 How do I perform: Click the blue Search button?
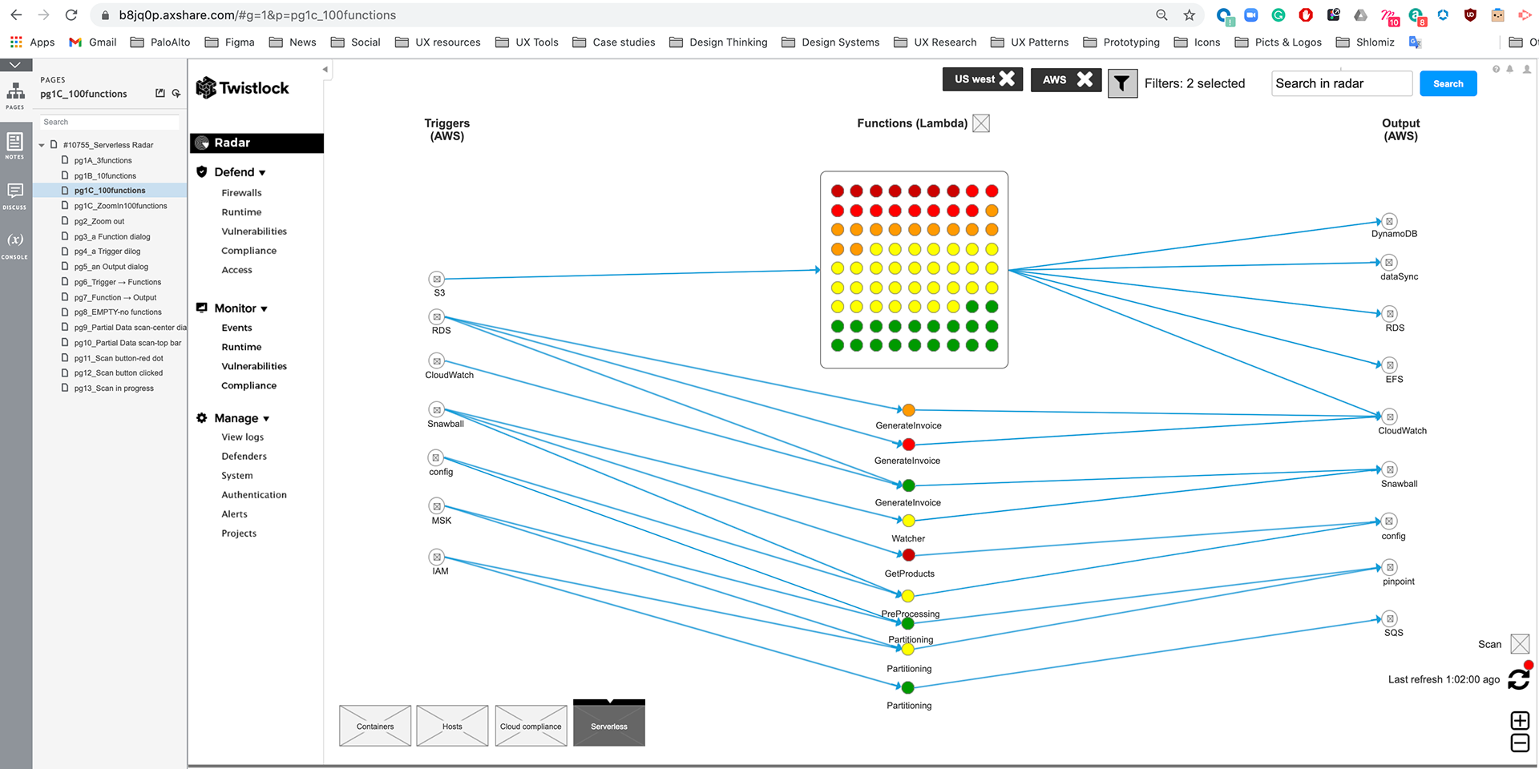click(x=1448, y=83)
